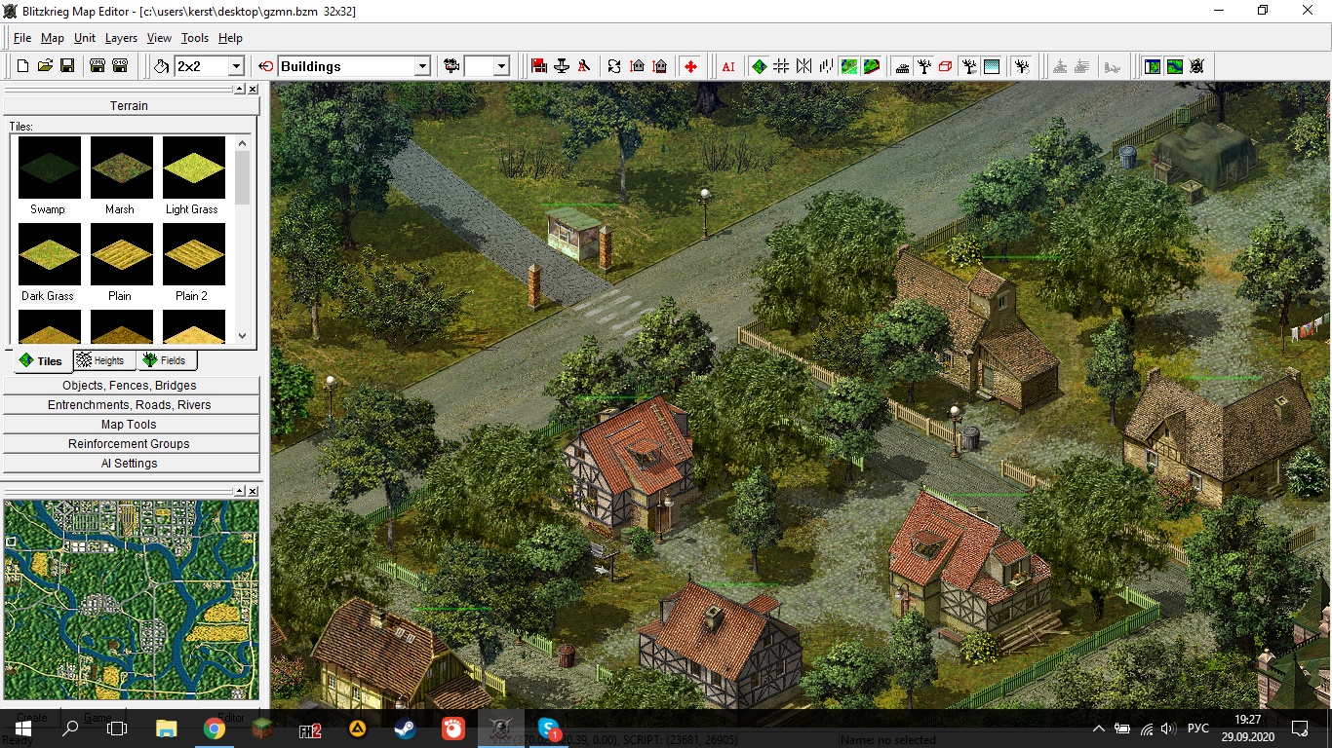Select the Dark Grass terrain tile
The height and width of the screenshot is (748, 1332).
(49, 254)
